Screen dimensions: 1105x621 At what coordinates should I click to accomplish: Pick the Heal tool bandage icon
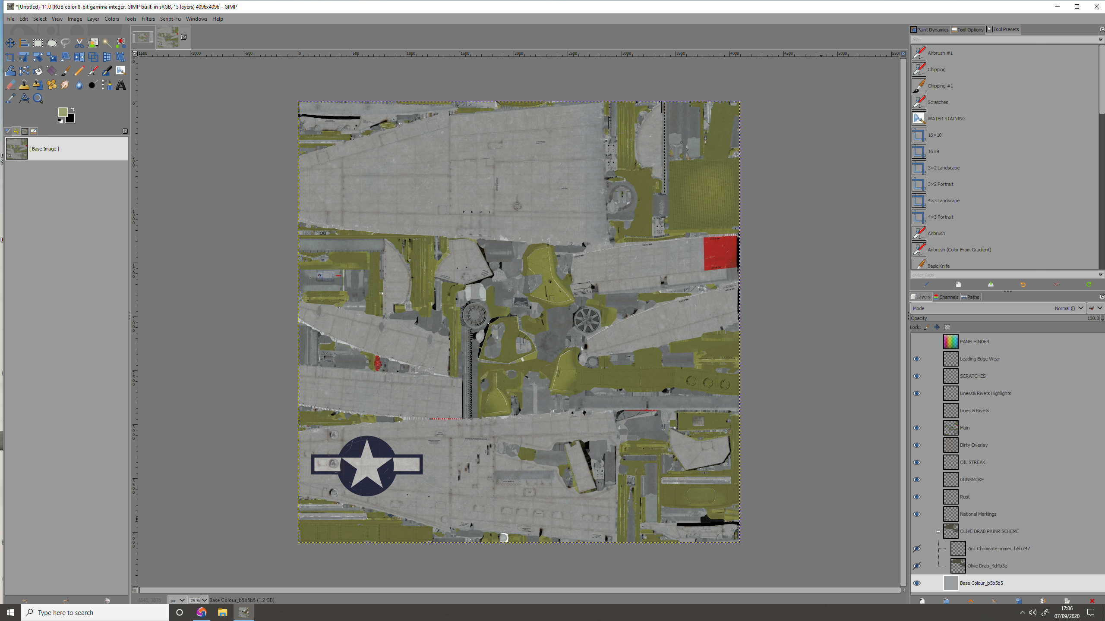(x=52, y=85)
